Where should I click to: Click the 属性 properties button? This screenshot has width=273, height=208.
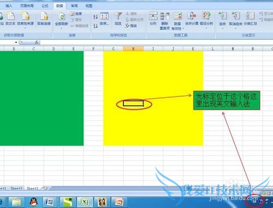[76, 20]
